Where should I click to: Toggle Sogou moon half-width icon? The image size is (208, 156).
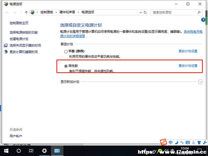(177, 143)
